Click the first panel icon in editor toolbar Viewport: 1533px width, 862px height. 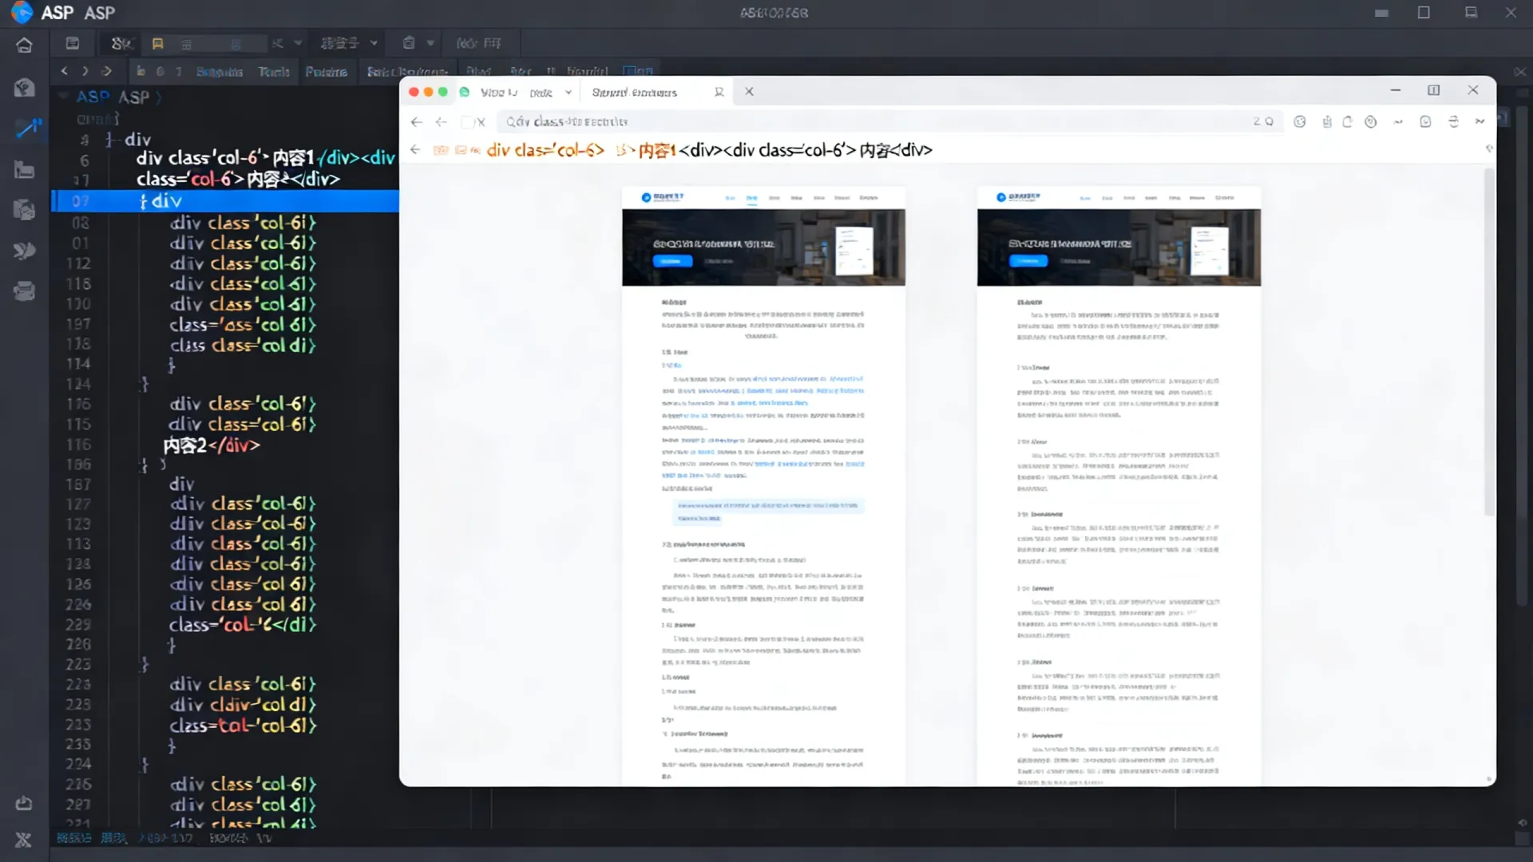pos(73,43)
